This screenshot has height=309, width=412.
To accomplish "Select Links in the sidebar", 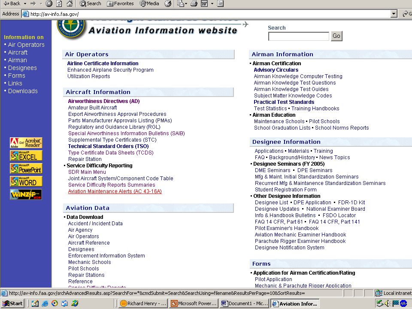I will [x=15, y=83].
